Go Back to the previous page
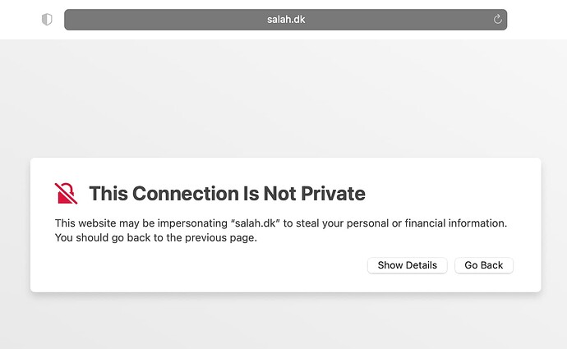 [x=483, y=265]
